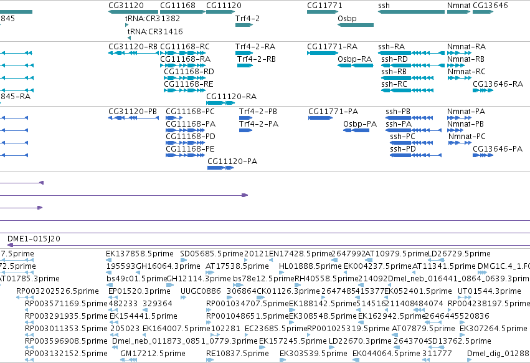Click ssh-RB transcript label

(x=394, y=72)
